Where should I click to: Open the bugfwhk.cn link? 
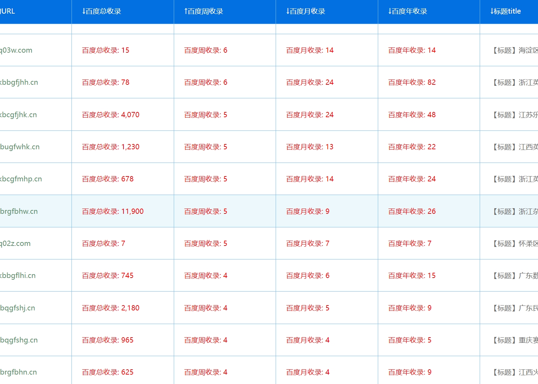pyautogui.click(x=20, y=147)
